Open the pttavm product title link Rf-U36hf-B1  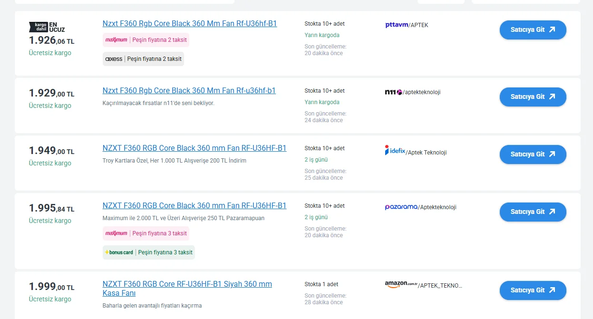point(190,23)
